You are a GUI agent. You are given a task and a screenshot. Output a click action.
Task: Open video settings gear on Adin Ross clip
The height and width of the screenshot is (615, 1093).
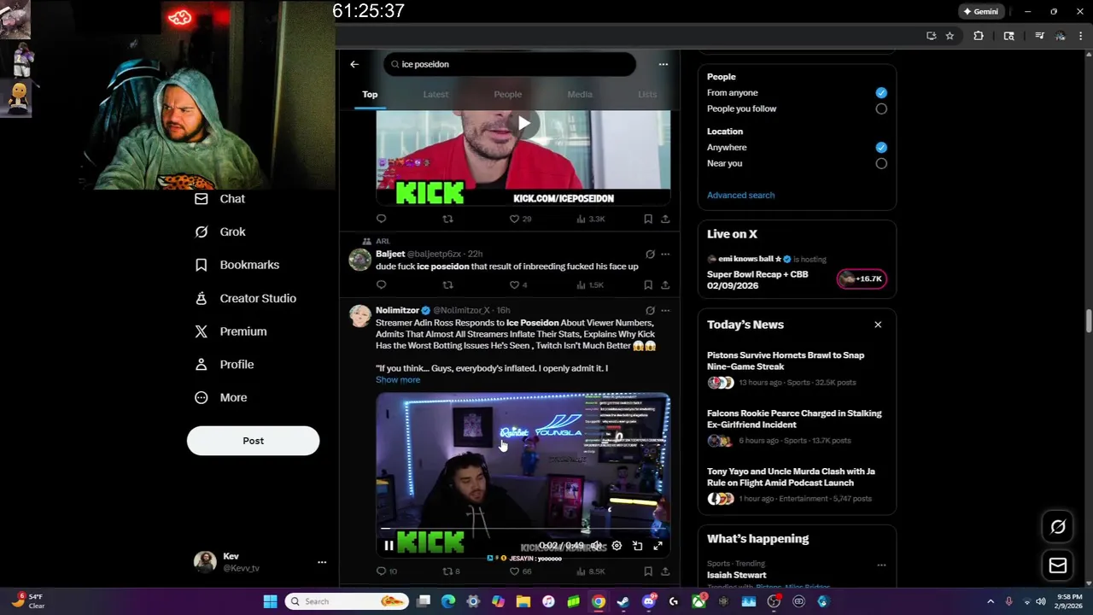(x=617, y=546)
